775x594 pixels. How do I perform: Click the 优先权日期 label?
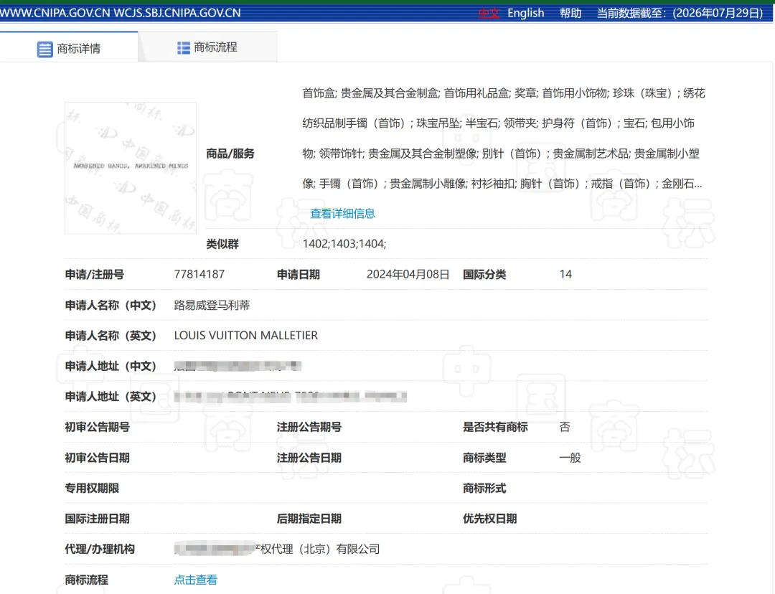(490, 519)
